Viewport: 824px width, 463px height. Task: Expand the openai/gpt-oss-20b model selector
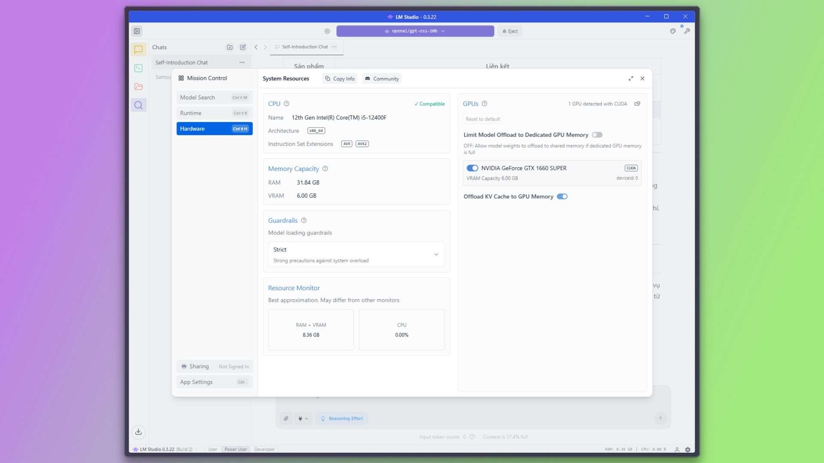click(x=415, y=31)
